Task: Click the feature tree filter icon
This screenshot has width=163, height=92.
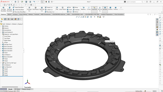Action: point(1,22)
